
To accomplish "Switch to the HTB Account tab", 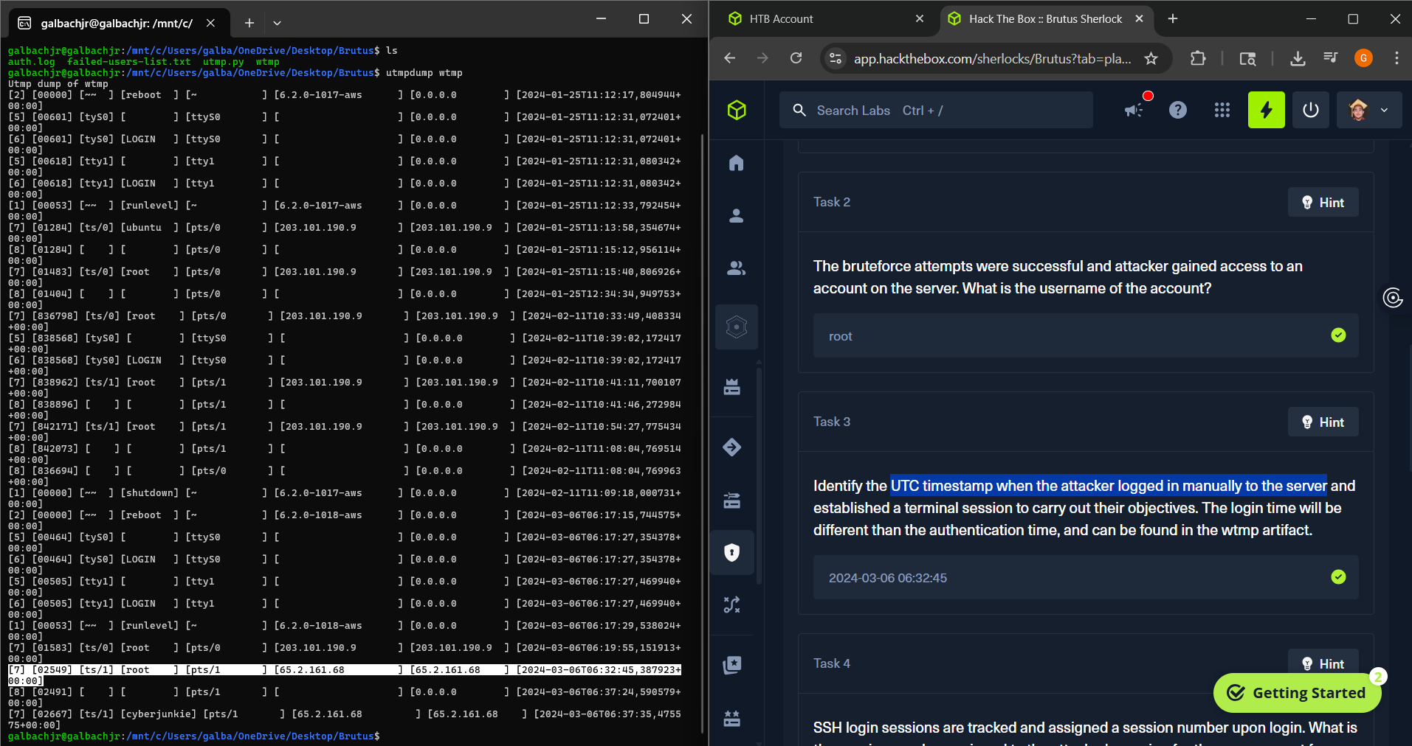I will click(x=825, y=19).
